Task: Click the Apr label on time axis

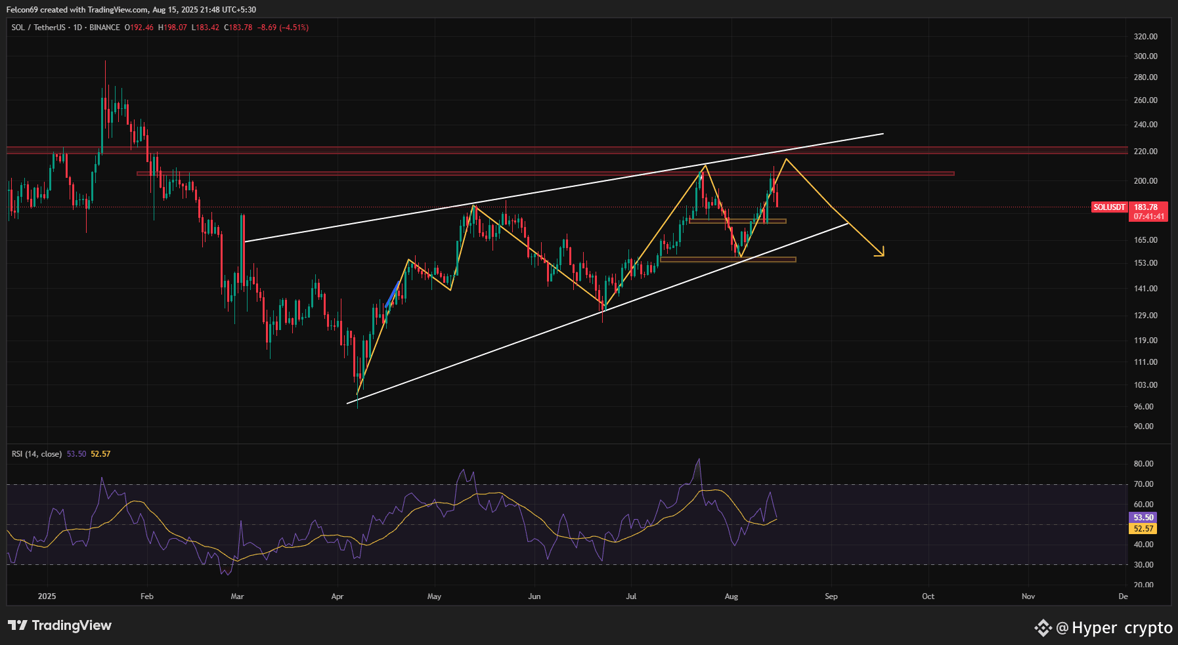Action: [x=338, y=596]
